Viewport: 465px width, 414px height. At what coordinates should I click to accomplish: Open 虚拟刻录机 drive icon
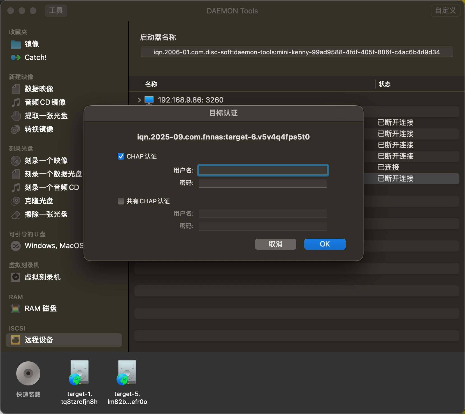(16, 277)
